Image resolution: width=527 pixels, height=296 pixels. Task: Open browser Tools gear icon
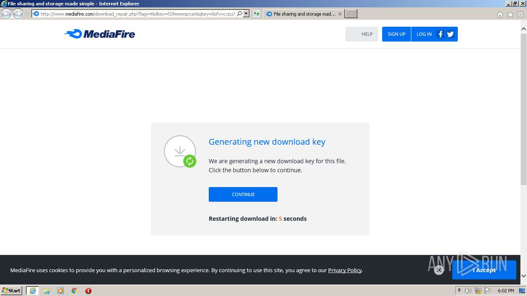(x=520, y=14)
